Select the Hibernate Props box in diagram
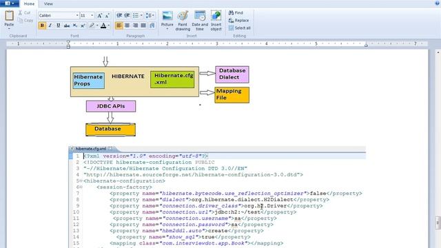 tap(89, 81)
